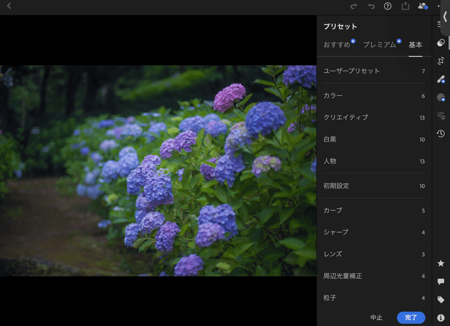Open the help question-mark icon
450x326 pixels.
[388, 6]
